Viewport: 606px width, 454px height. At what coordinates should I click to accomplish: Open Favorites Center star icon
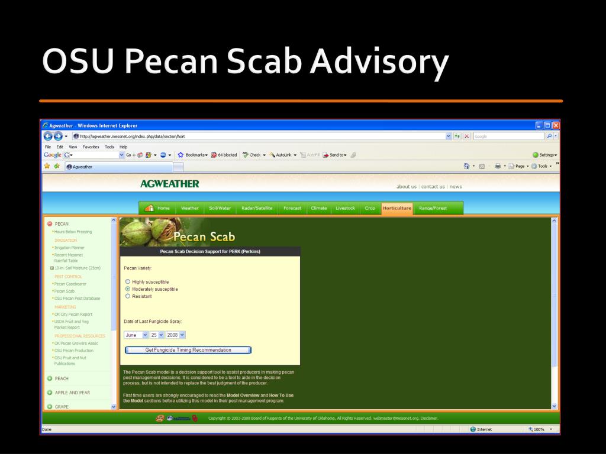click(47, 166)
